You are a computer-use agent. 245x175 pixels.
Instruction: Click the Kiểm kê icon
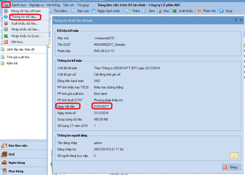(3, 63)
